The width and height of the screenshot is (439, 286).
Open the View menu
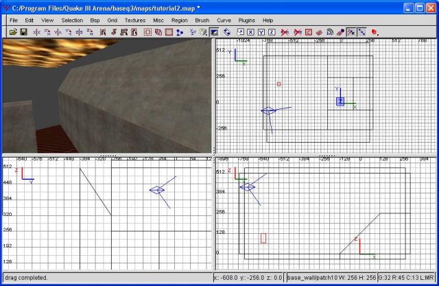[x=47, y=21]
